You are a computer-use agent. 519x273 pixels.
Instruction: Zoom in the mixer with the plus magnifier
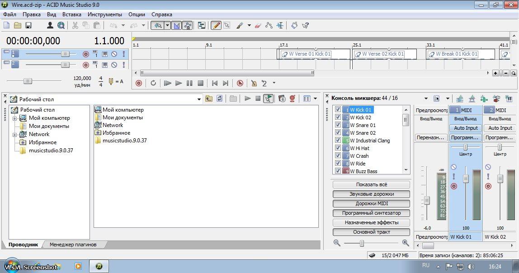click(x=406, y=243)
